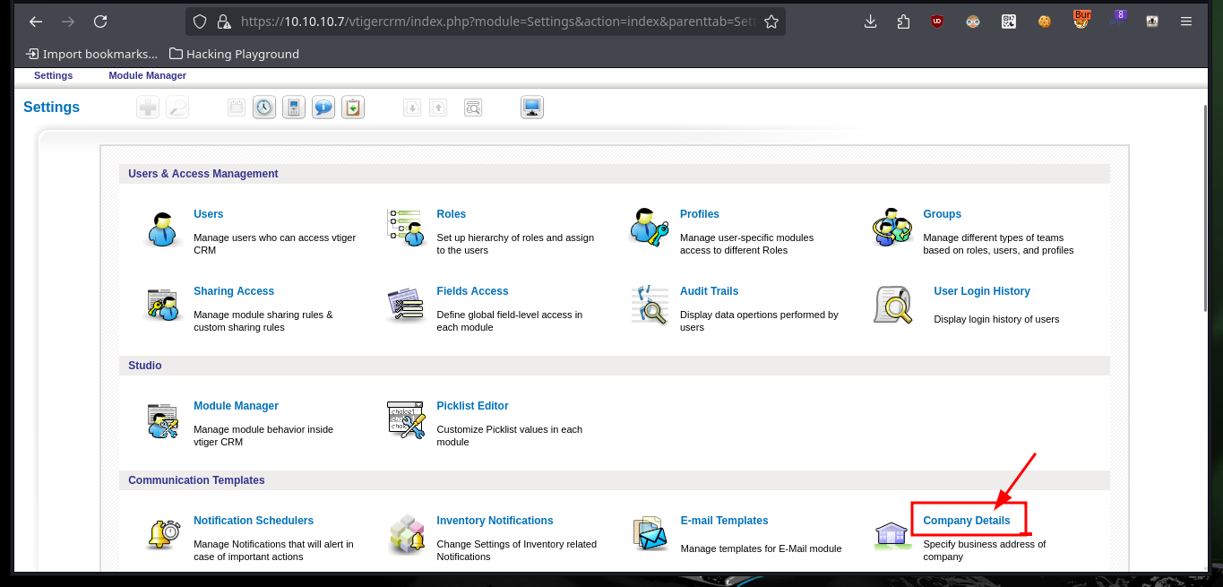Click the Sharing Access icon
Viewport: 1223px width, 587px height.
tap(165, 306)
